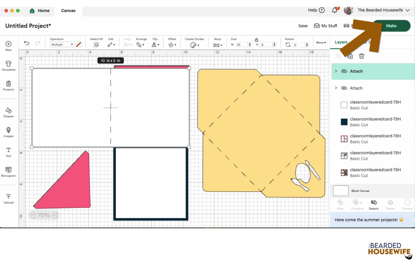415x264 pixels.
Task: Expand the second Attach group
Action: point(336,88)
